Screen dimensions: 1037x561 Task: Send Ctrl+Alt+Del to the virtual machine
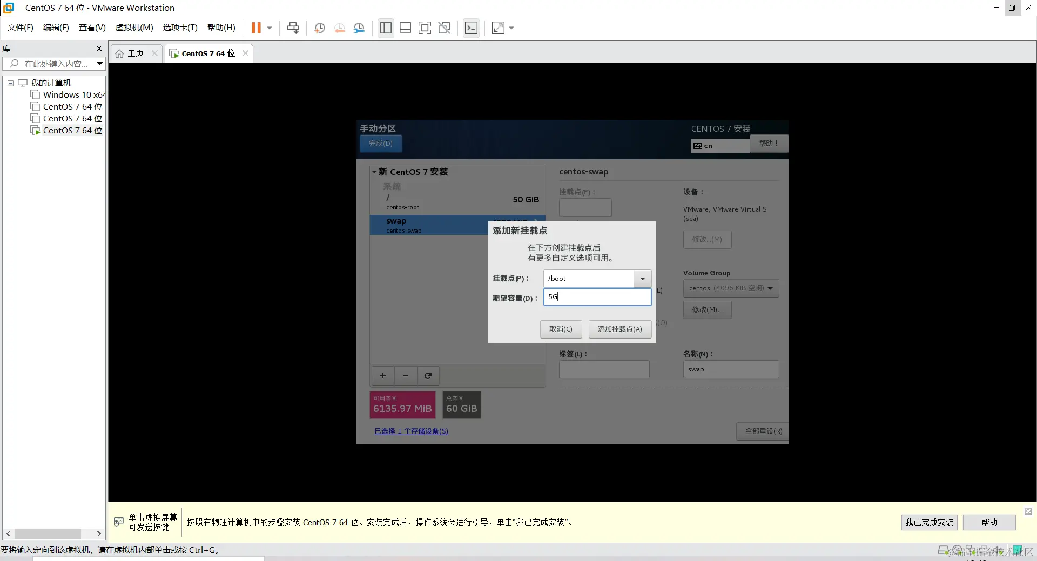293,28
